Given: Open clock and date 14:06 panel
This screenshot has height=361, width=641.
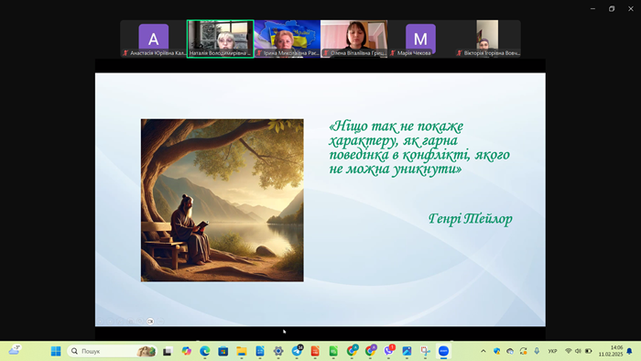Looking at the screenshot, I should [611, 351].
